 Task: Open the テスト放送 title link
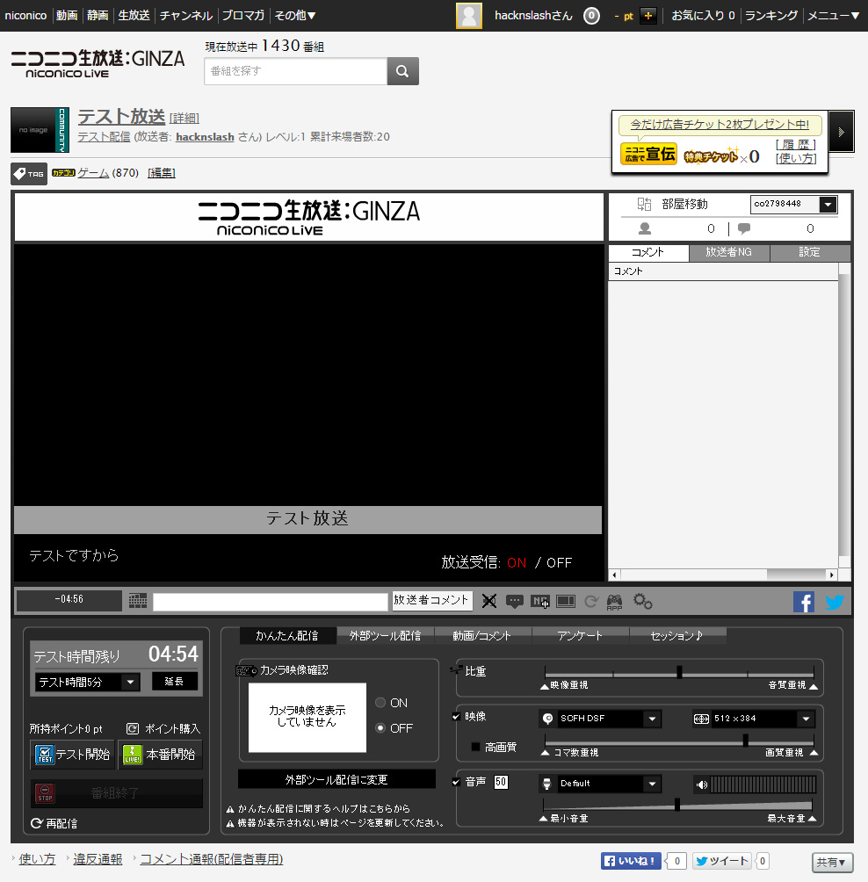(121, 117)
